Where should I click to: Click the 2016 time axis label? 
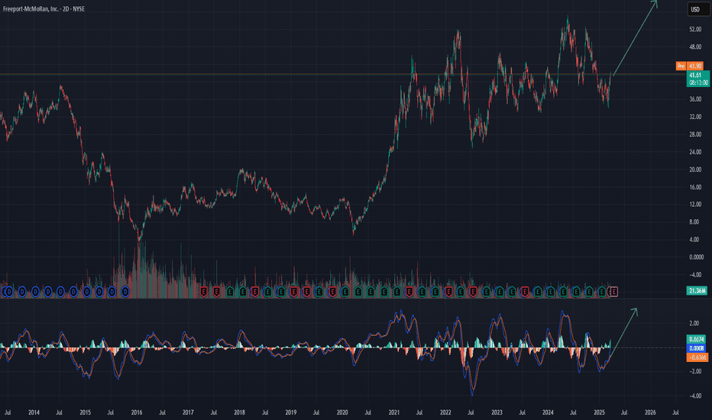137,412
